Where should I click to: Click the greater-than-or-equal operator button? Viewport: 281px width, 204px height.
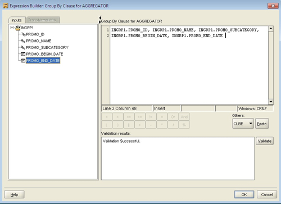click(140, 117)
